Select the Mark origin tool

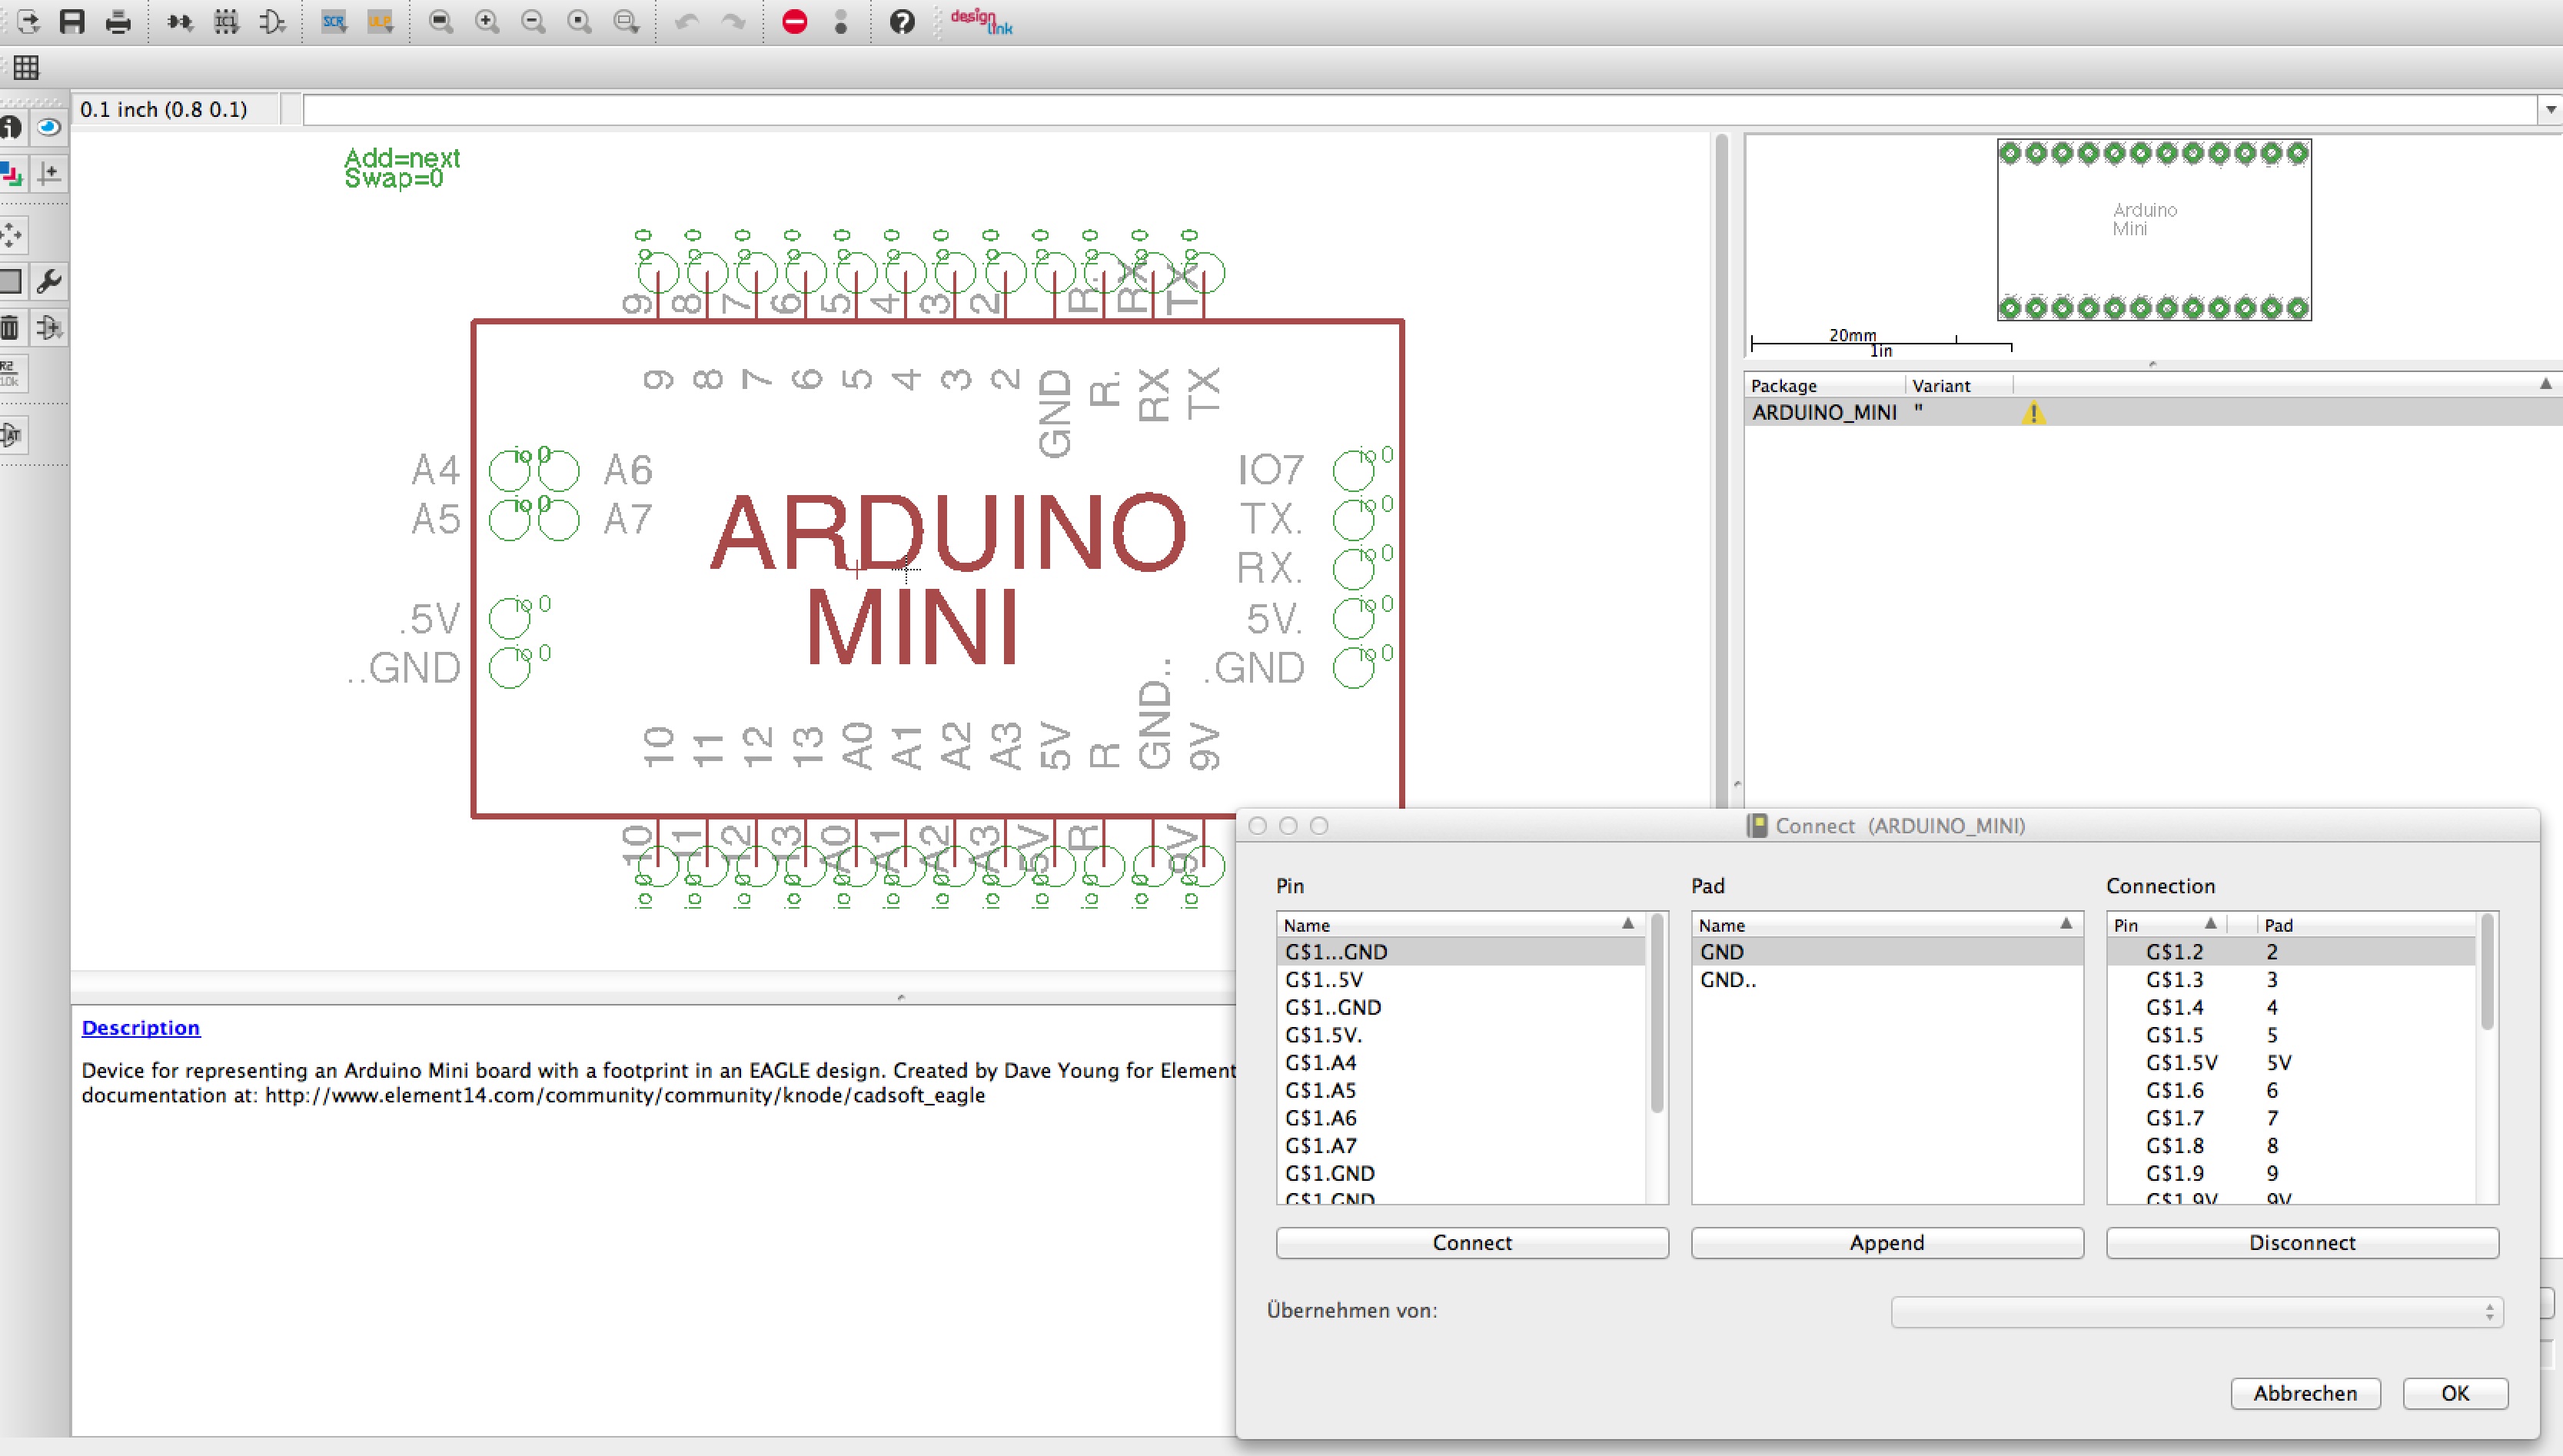click(49, 174)
